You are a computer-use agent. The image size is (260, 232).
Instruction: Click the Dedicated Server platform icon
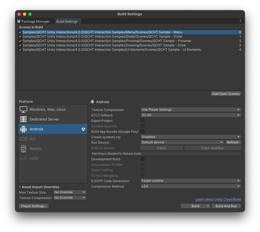tap(23, 119)
